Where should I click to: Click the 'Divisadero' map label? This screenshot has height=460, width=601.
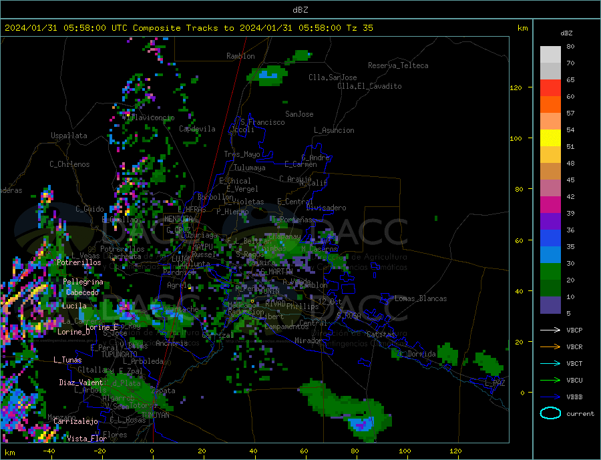coord(326,208)
